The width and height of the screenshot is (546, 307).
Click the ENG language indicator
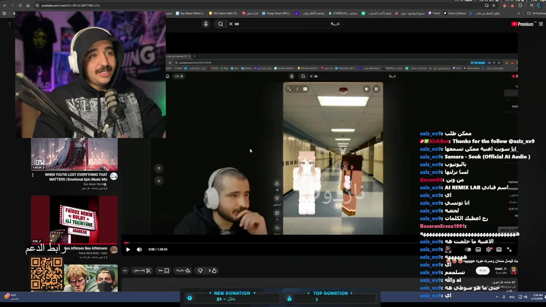[512, 297]
